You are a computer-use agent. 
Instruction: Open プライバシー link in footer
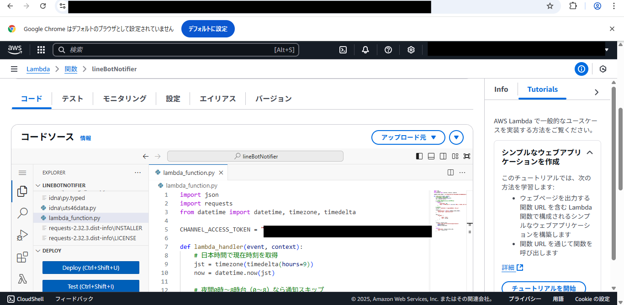(525, 299)
